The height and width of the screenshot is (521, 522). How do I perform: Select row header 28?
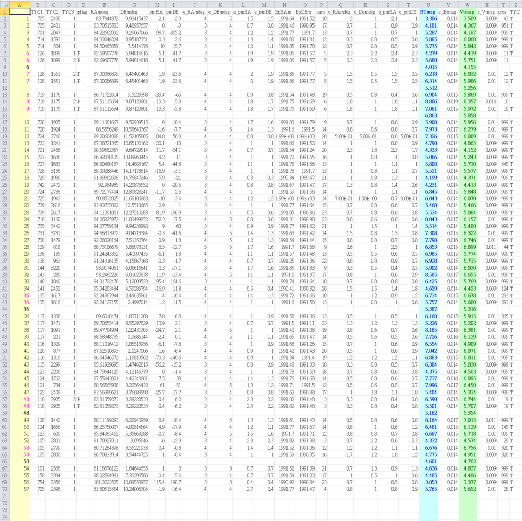coord(5,198)
